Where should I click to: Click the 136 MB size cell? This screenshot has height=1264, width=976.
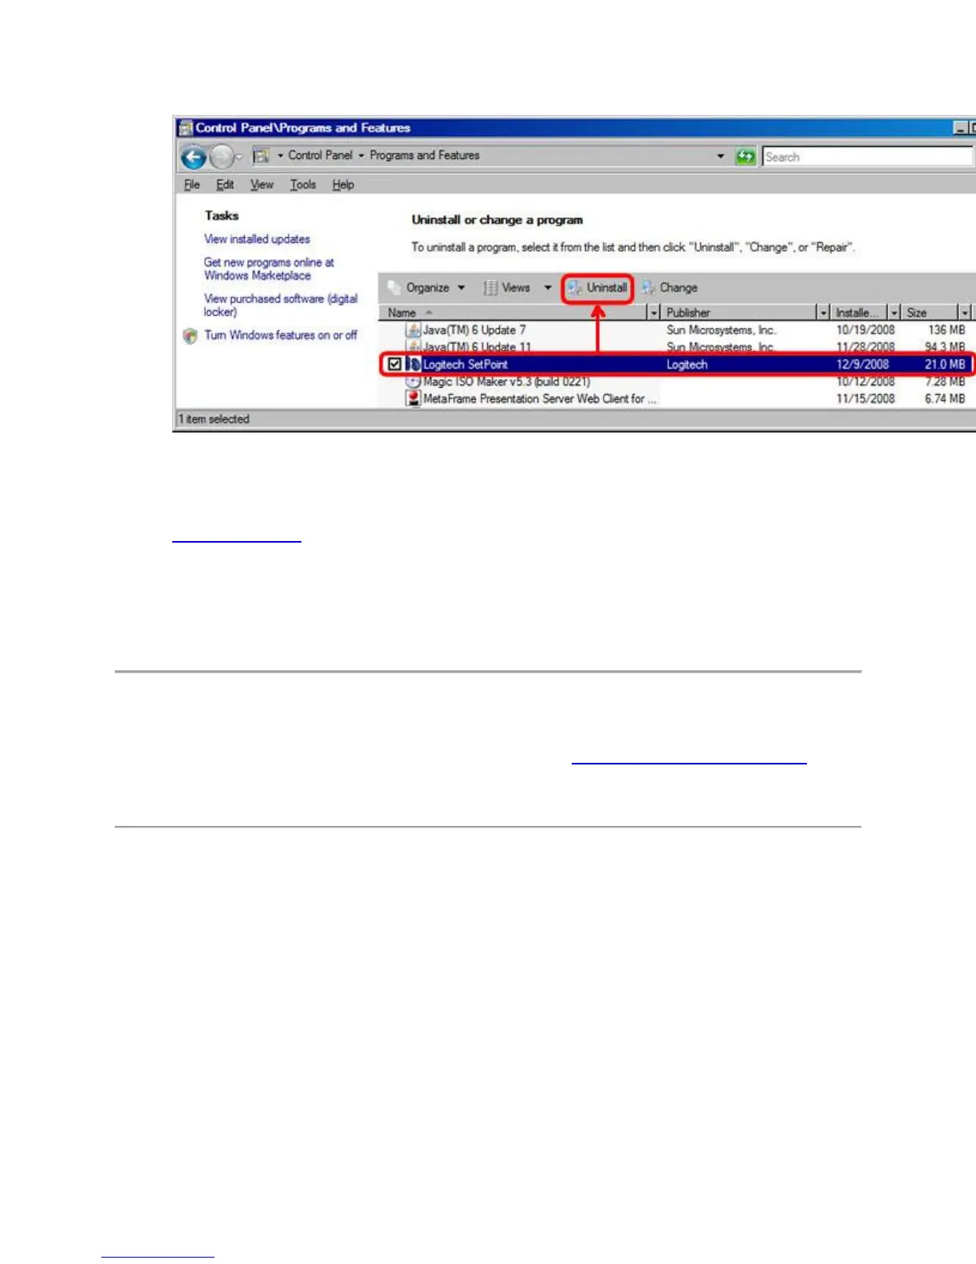(946, 330)
